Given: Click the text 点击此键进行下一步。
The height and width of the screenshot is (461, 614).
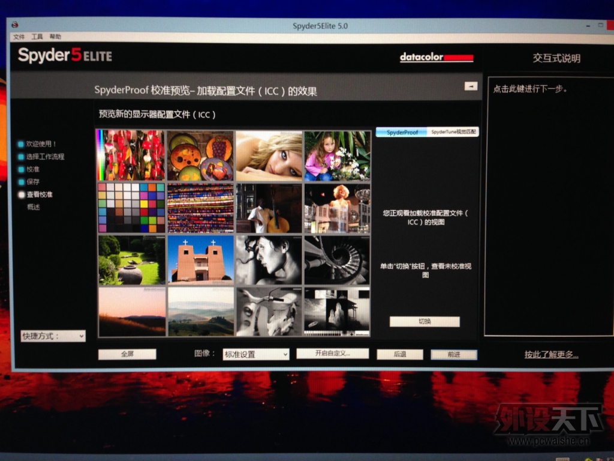Looking at the screenshot, I should [x=530, y=89].
